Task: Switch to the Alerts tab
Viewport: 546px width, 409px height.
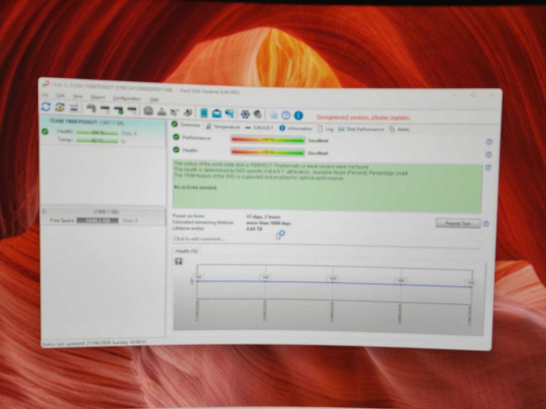Action: [399, 129]
